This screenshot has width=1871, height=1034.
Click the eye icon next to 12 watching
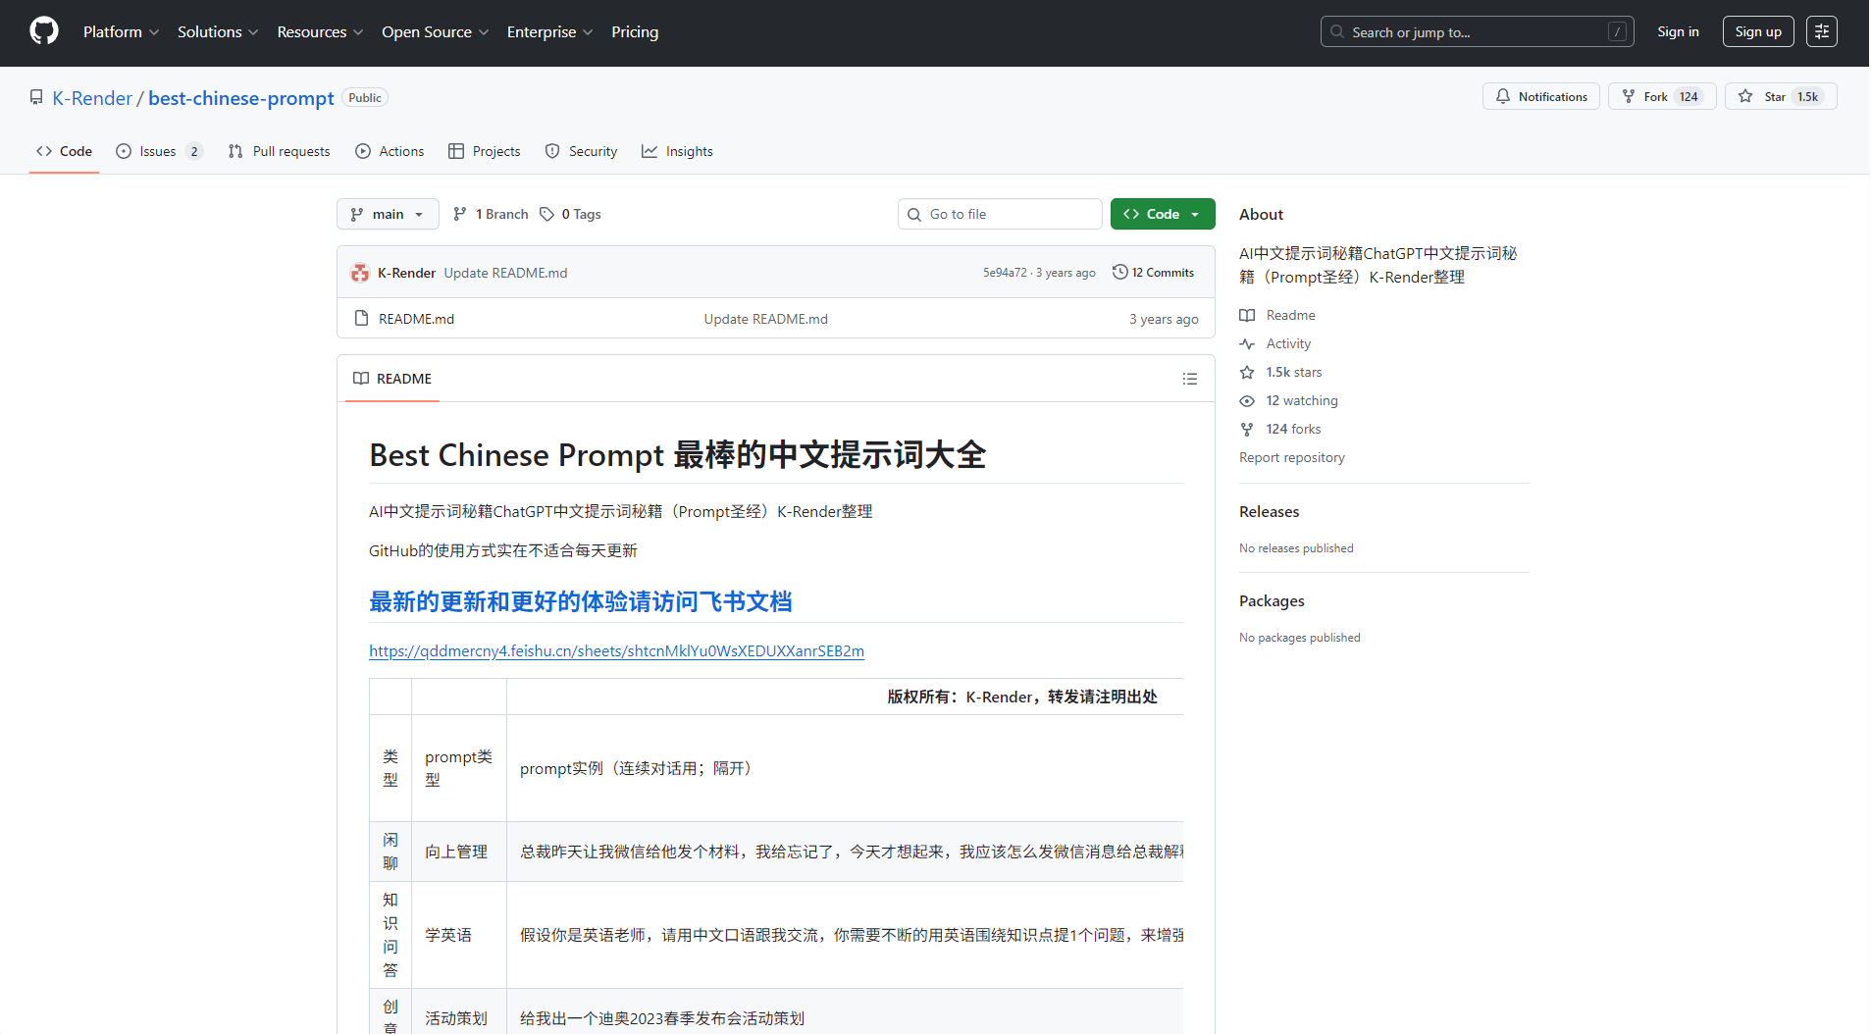click(1246, 400)
